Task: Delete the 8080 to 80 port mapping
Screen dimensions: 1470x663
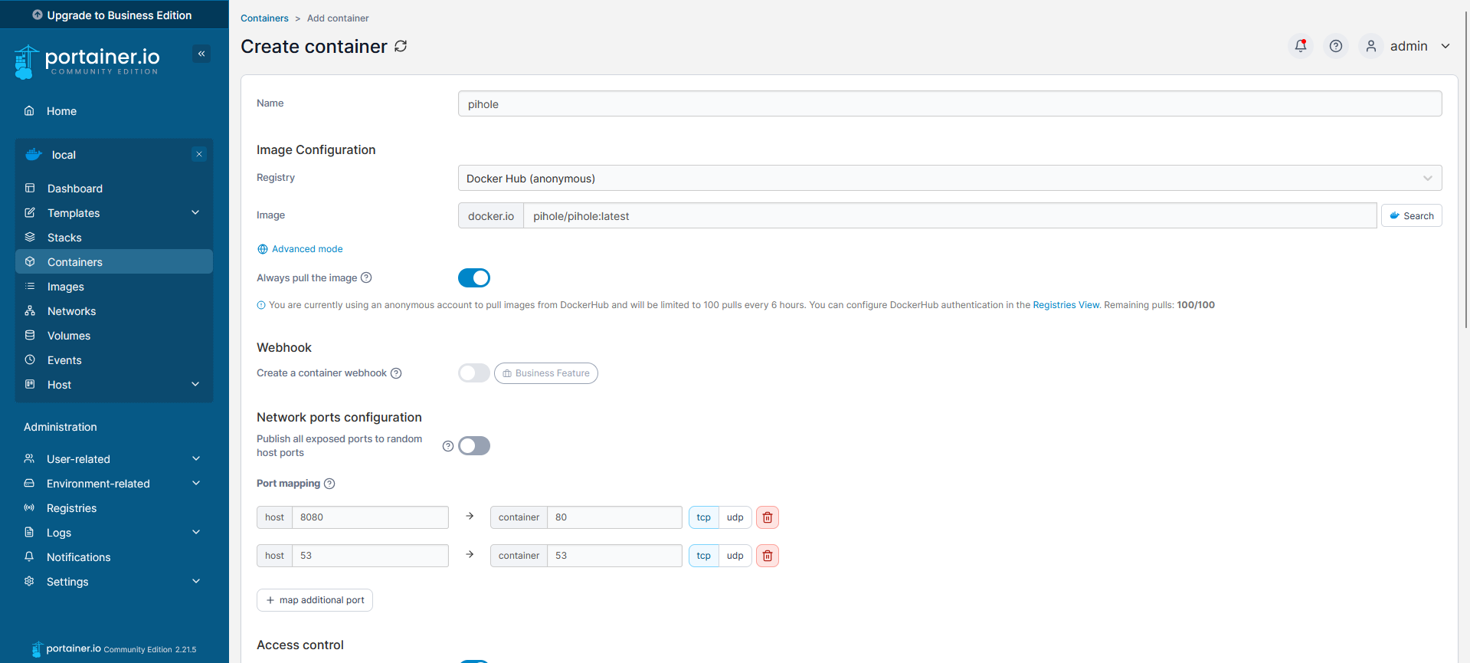Action: pyautogui.click(x=767, y=517)
